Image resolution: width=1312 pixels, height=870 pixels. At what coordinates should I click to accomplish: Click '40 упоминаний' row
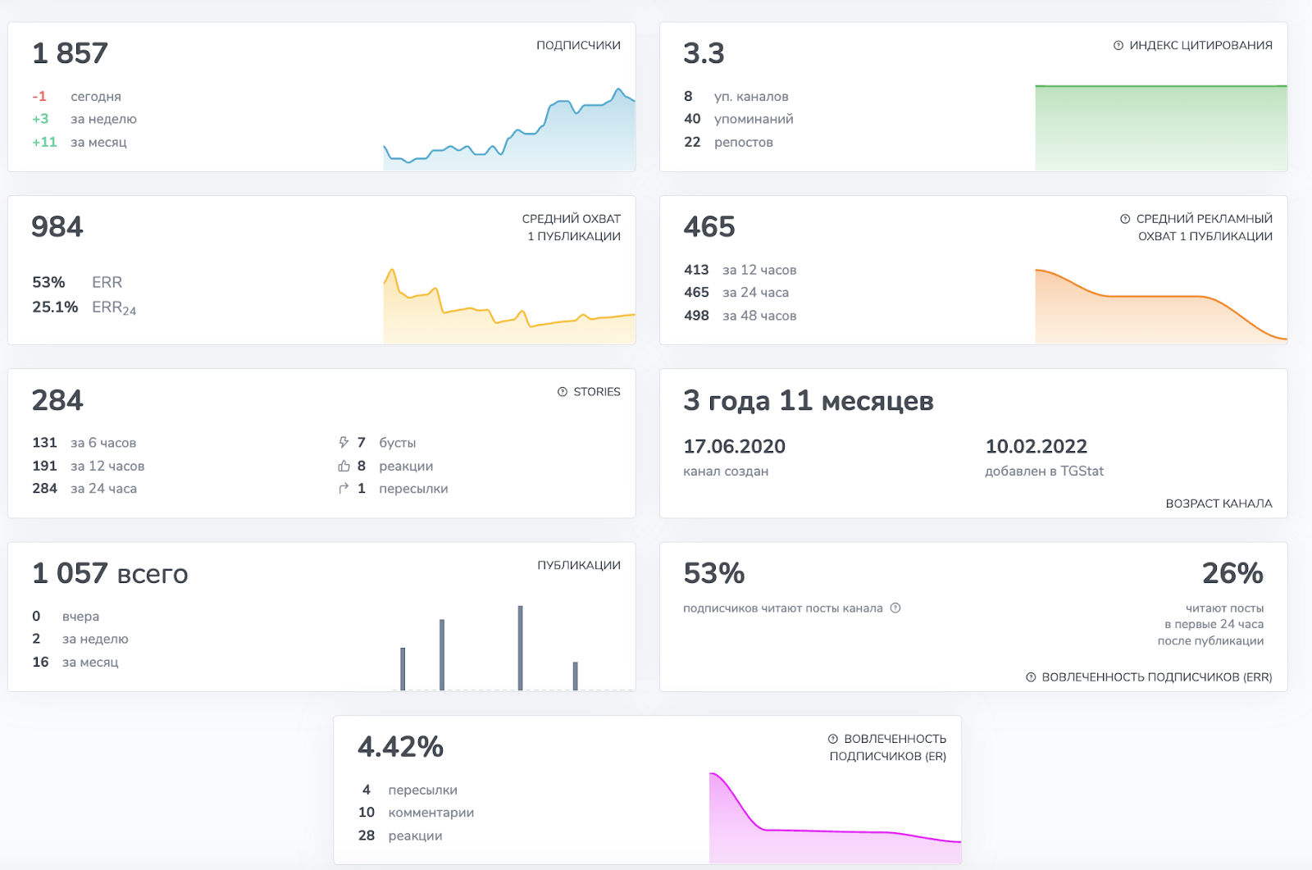click(738, 119)
